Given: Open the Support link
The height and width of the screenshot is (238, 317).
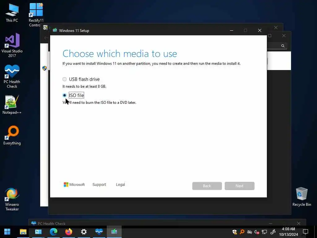Looking at the screenshot, I should point(99,184).
